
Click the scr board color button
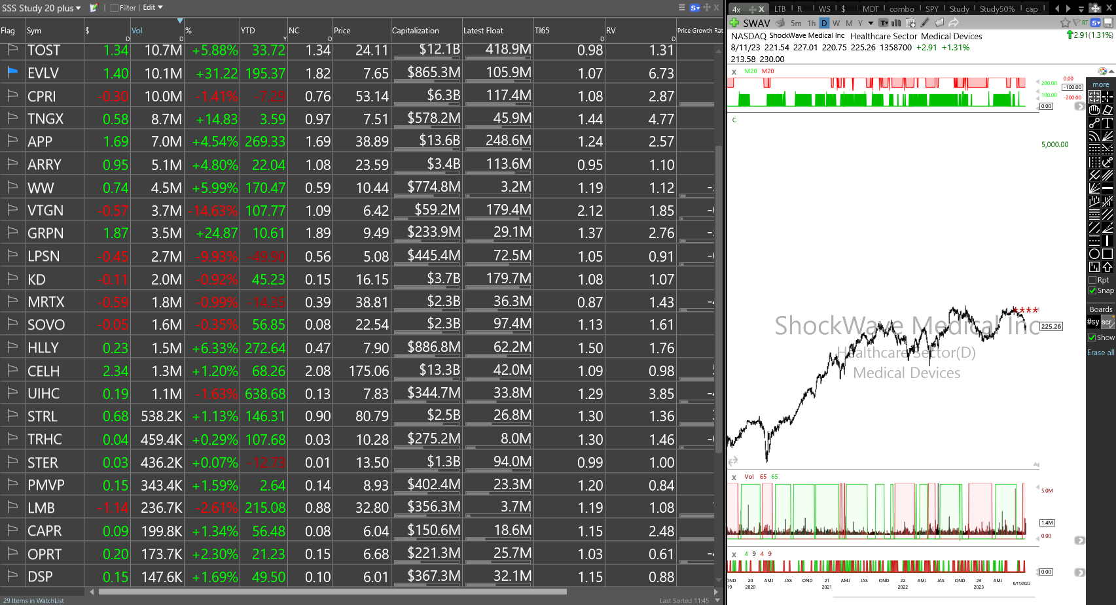1107,322
